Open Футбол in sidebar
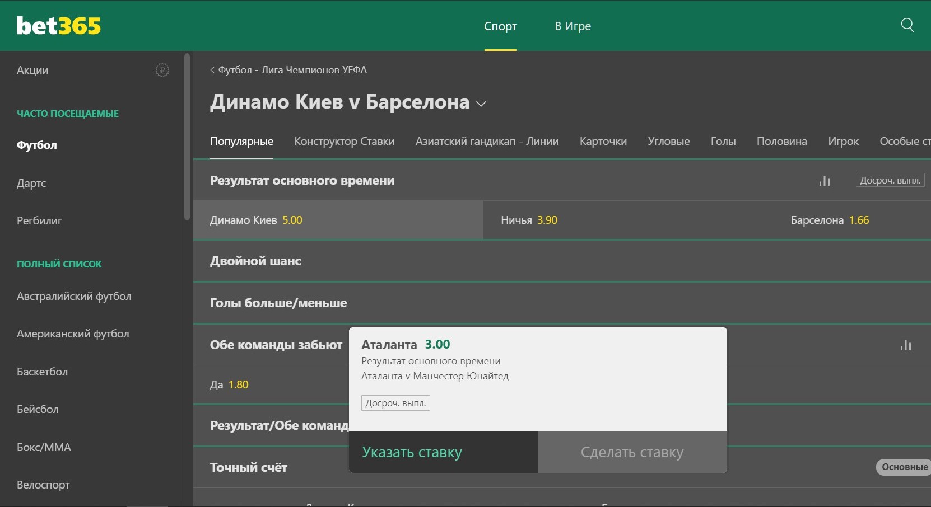The width and height of the screenshot is (931, 507). (x=37, y=145)
